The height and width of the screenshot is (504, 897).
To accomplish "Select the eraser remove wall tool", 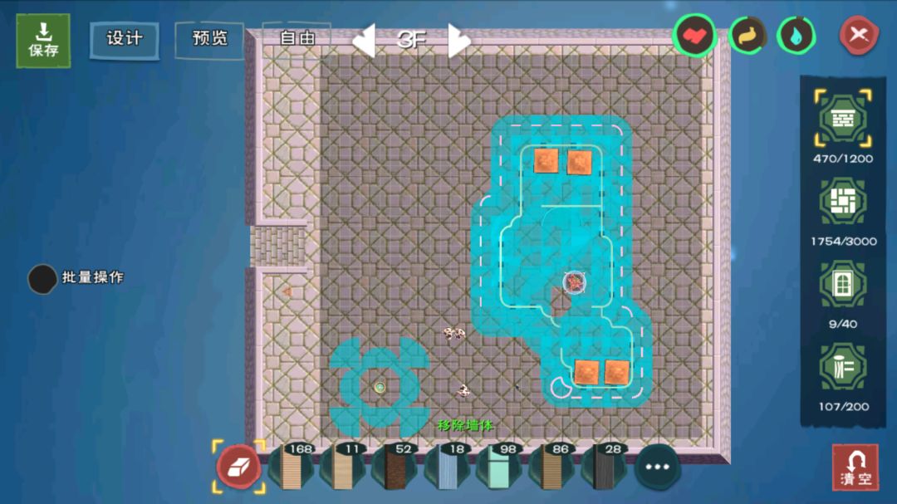I will click(238, 467).
